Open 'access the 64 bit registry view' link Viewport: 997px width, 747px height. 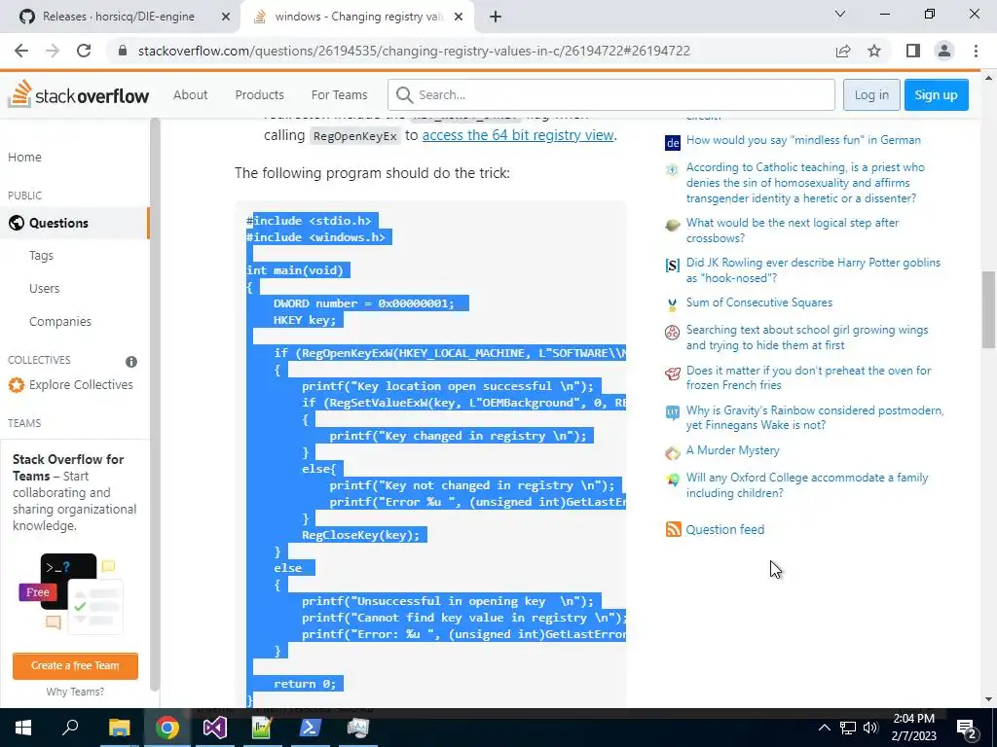[x=518, y=135]
